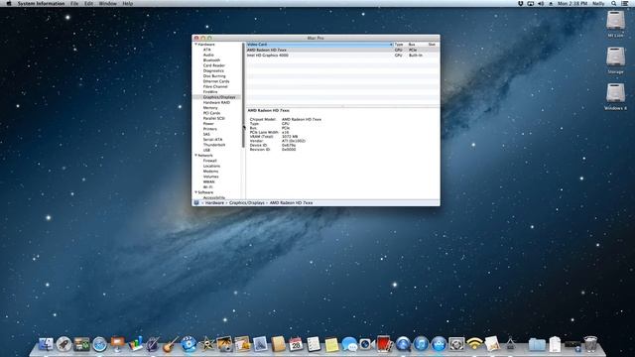Open the Windows 8 drive on desktop

[x=615, y=94]
